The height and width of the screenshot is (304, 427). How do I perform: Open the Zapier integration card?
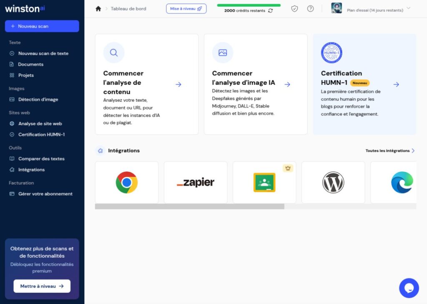(x=196, y=182)
